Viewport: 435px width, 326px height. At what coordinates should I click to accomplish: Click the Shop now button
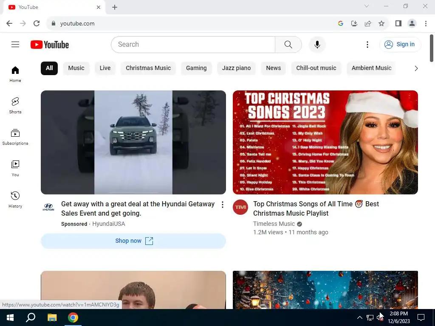pos(133,241)
